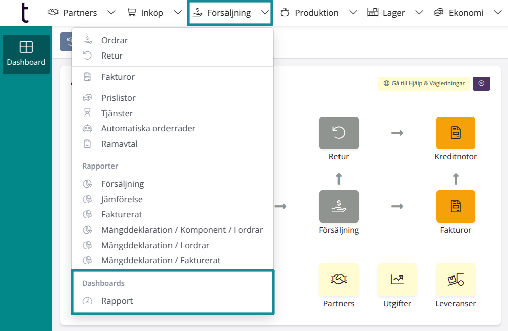This screenshot has height=331, width=508.
Task: Close the help panel with purple X
Action: point(481,83)
